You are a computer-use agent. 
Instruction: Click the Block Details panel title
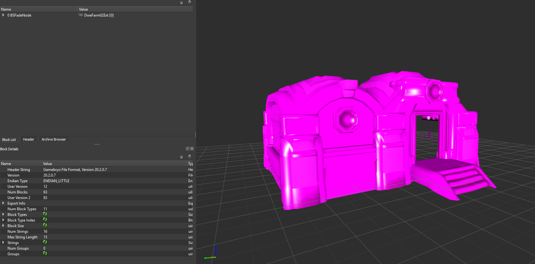pyautogui.click(x=9, y=149)
